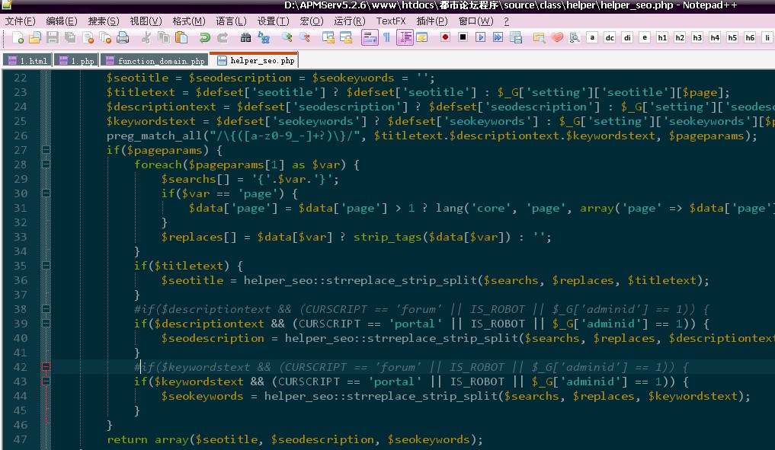
Task: Start macro recording with the red dot
Action: pos(445,37)
